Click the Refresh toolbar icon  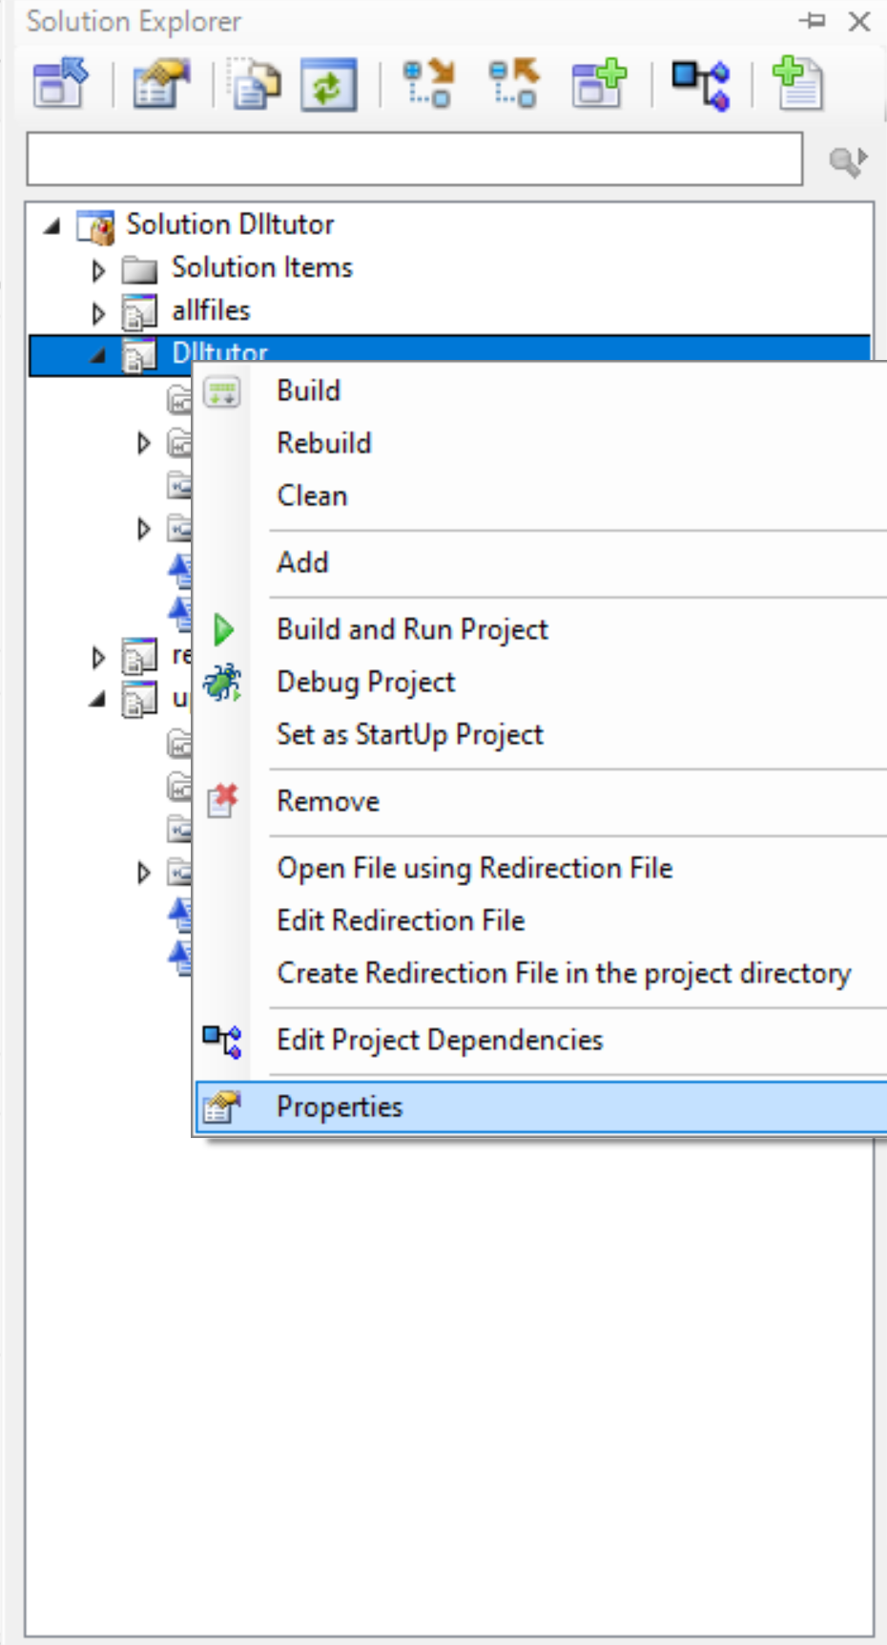tap(329, 84)
